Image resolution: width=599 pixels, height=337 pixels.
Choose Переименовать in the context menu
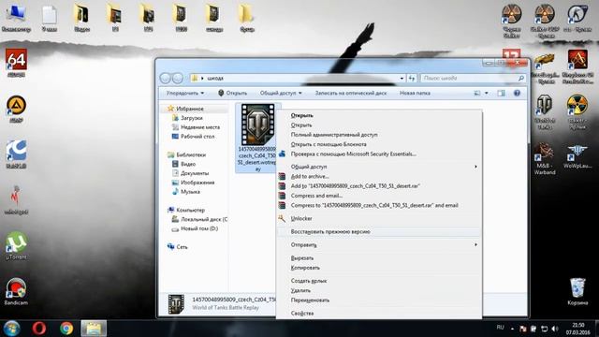click(x=378, y=300)
